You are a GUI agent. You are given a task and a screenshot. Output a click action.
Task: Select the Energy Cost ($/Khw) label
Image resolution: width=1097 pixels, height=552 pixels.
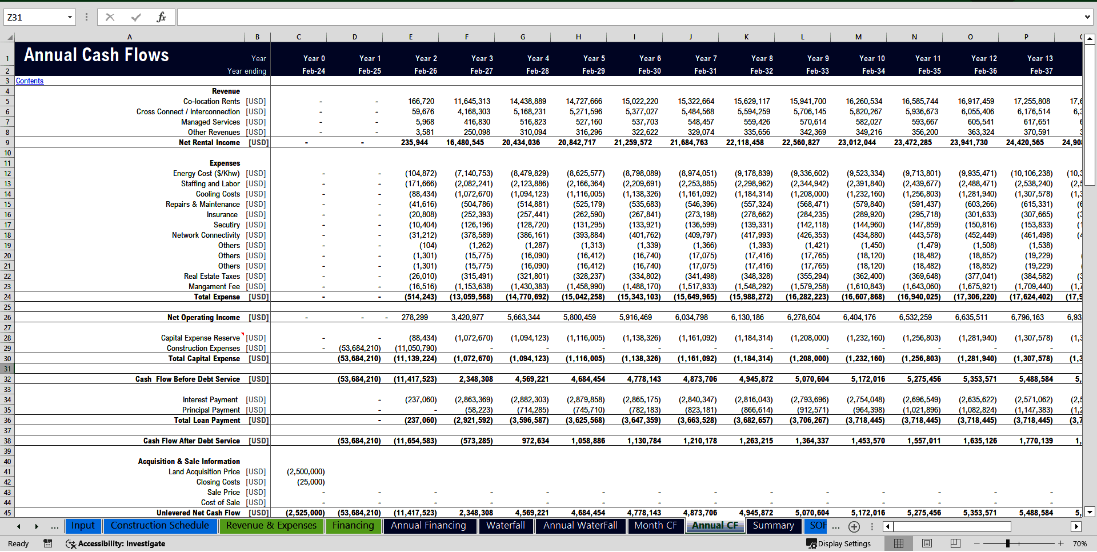(x=206, y=174)
